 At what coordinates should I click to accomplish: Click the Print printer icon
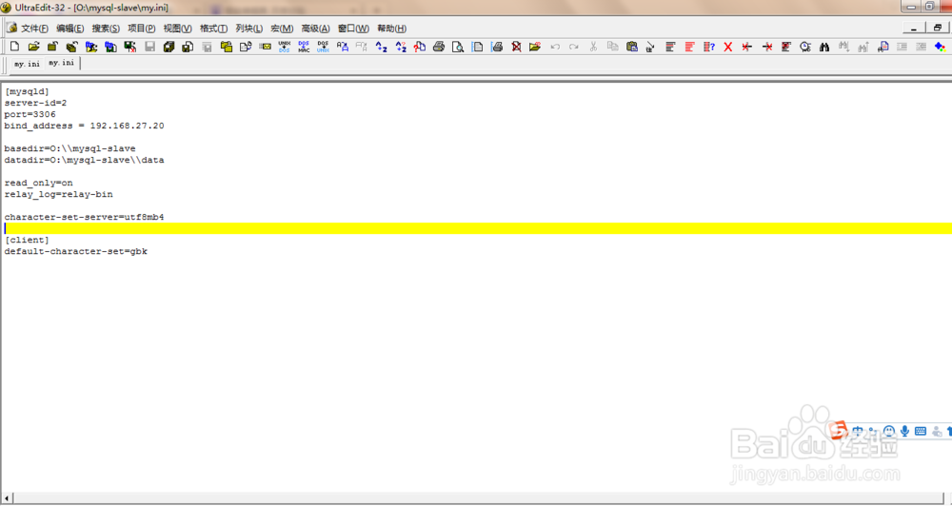pyautogui.click(x=439, y=47)
